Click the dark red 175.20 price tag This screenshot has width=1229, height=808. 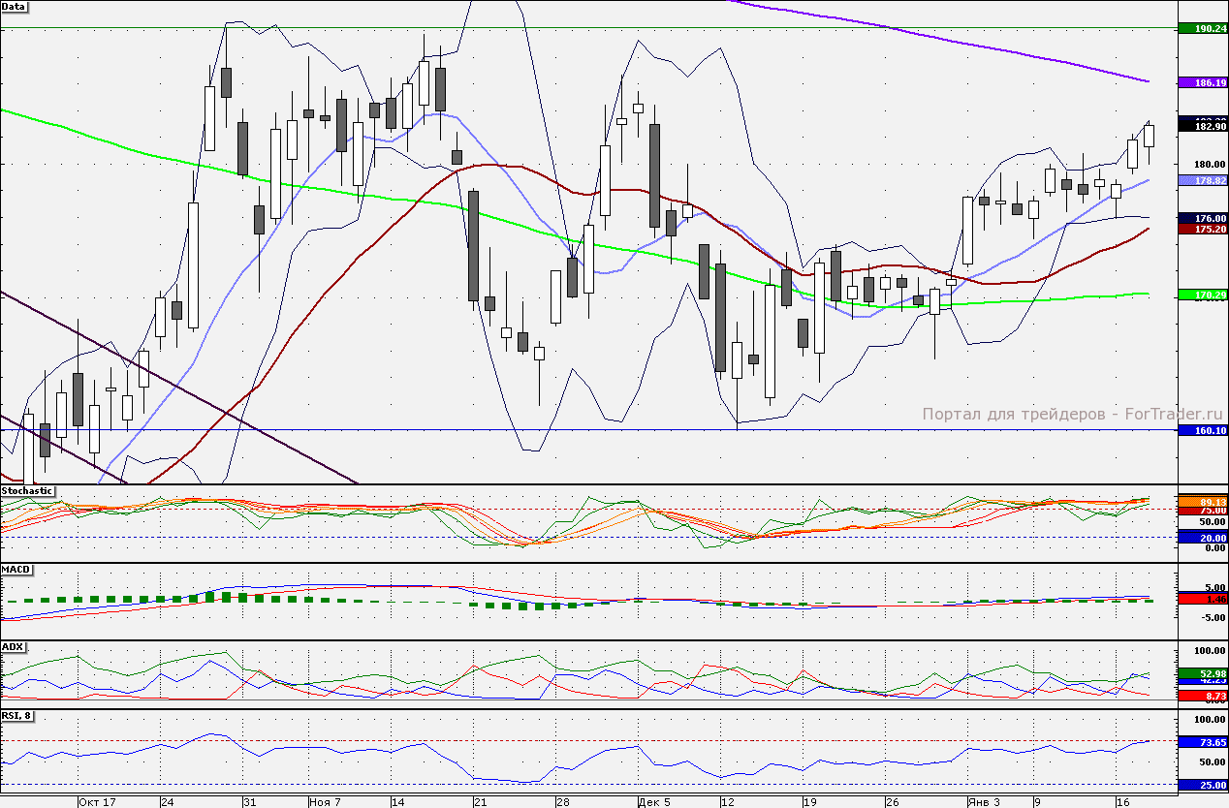tap(1202, 230)
